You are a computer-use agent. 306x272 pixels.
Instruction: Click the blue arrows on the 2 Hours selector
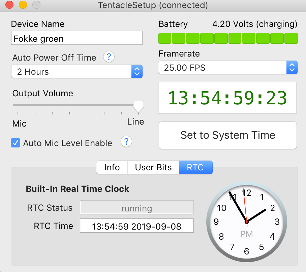tap(137, 72)
